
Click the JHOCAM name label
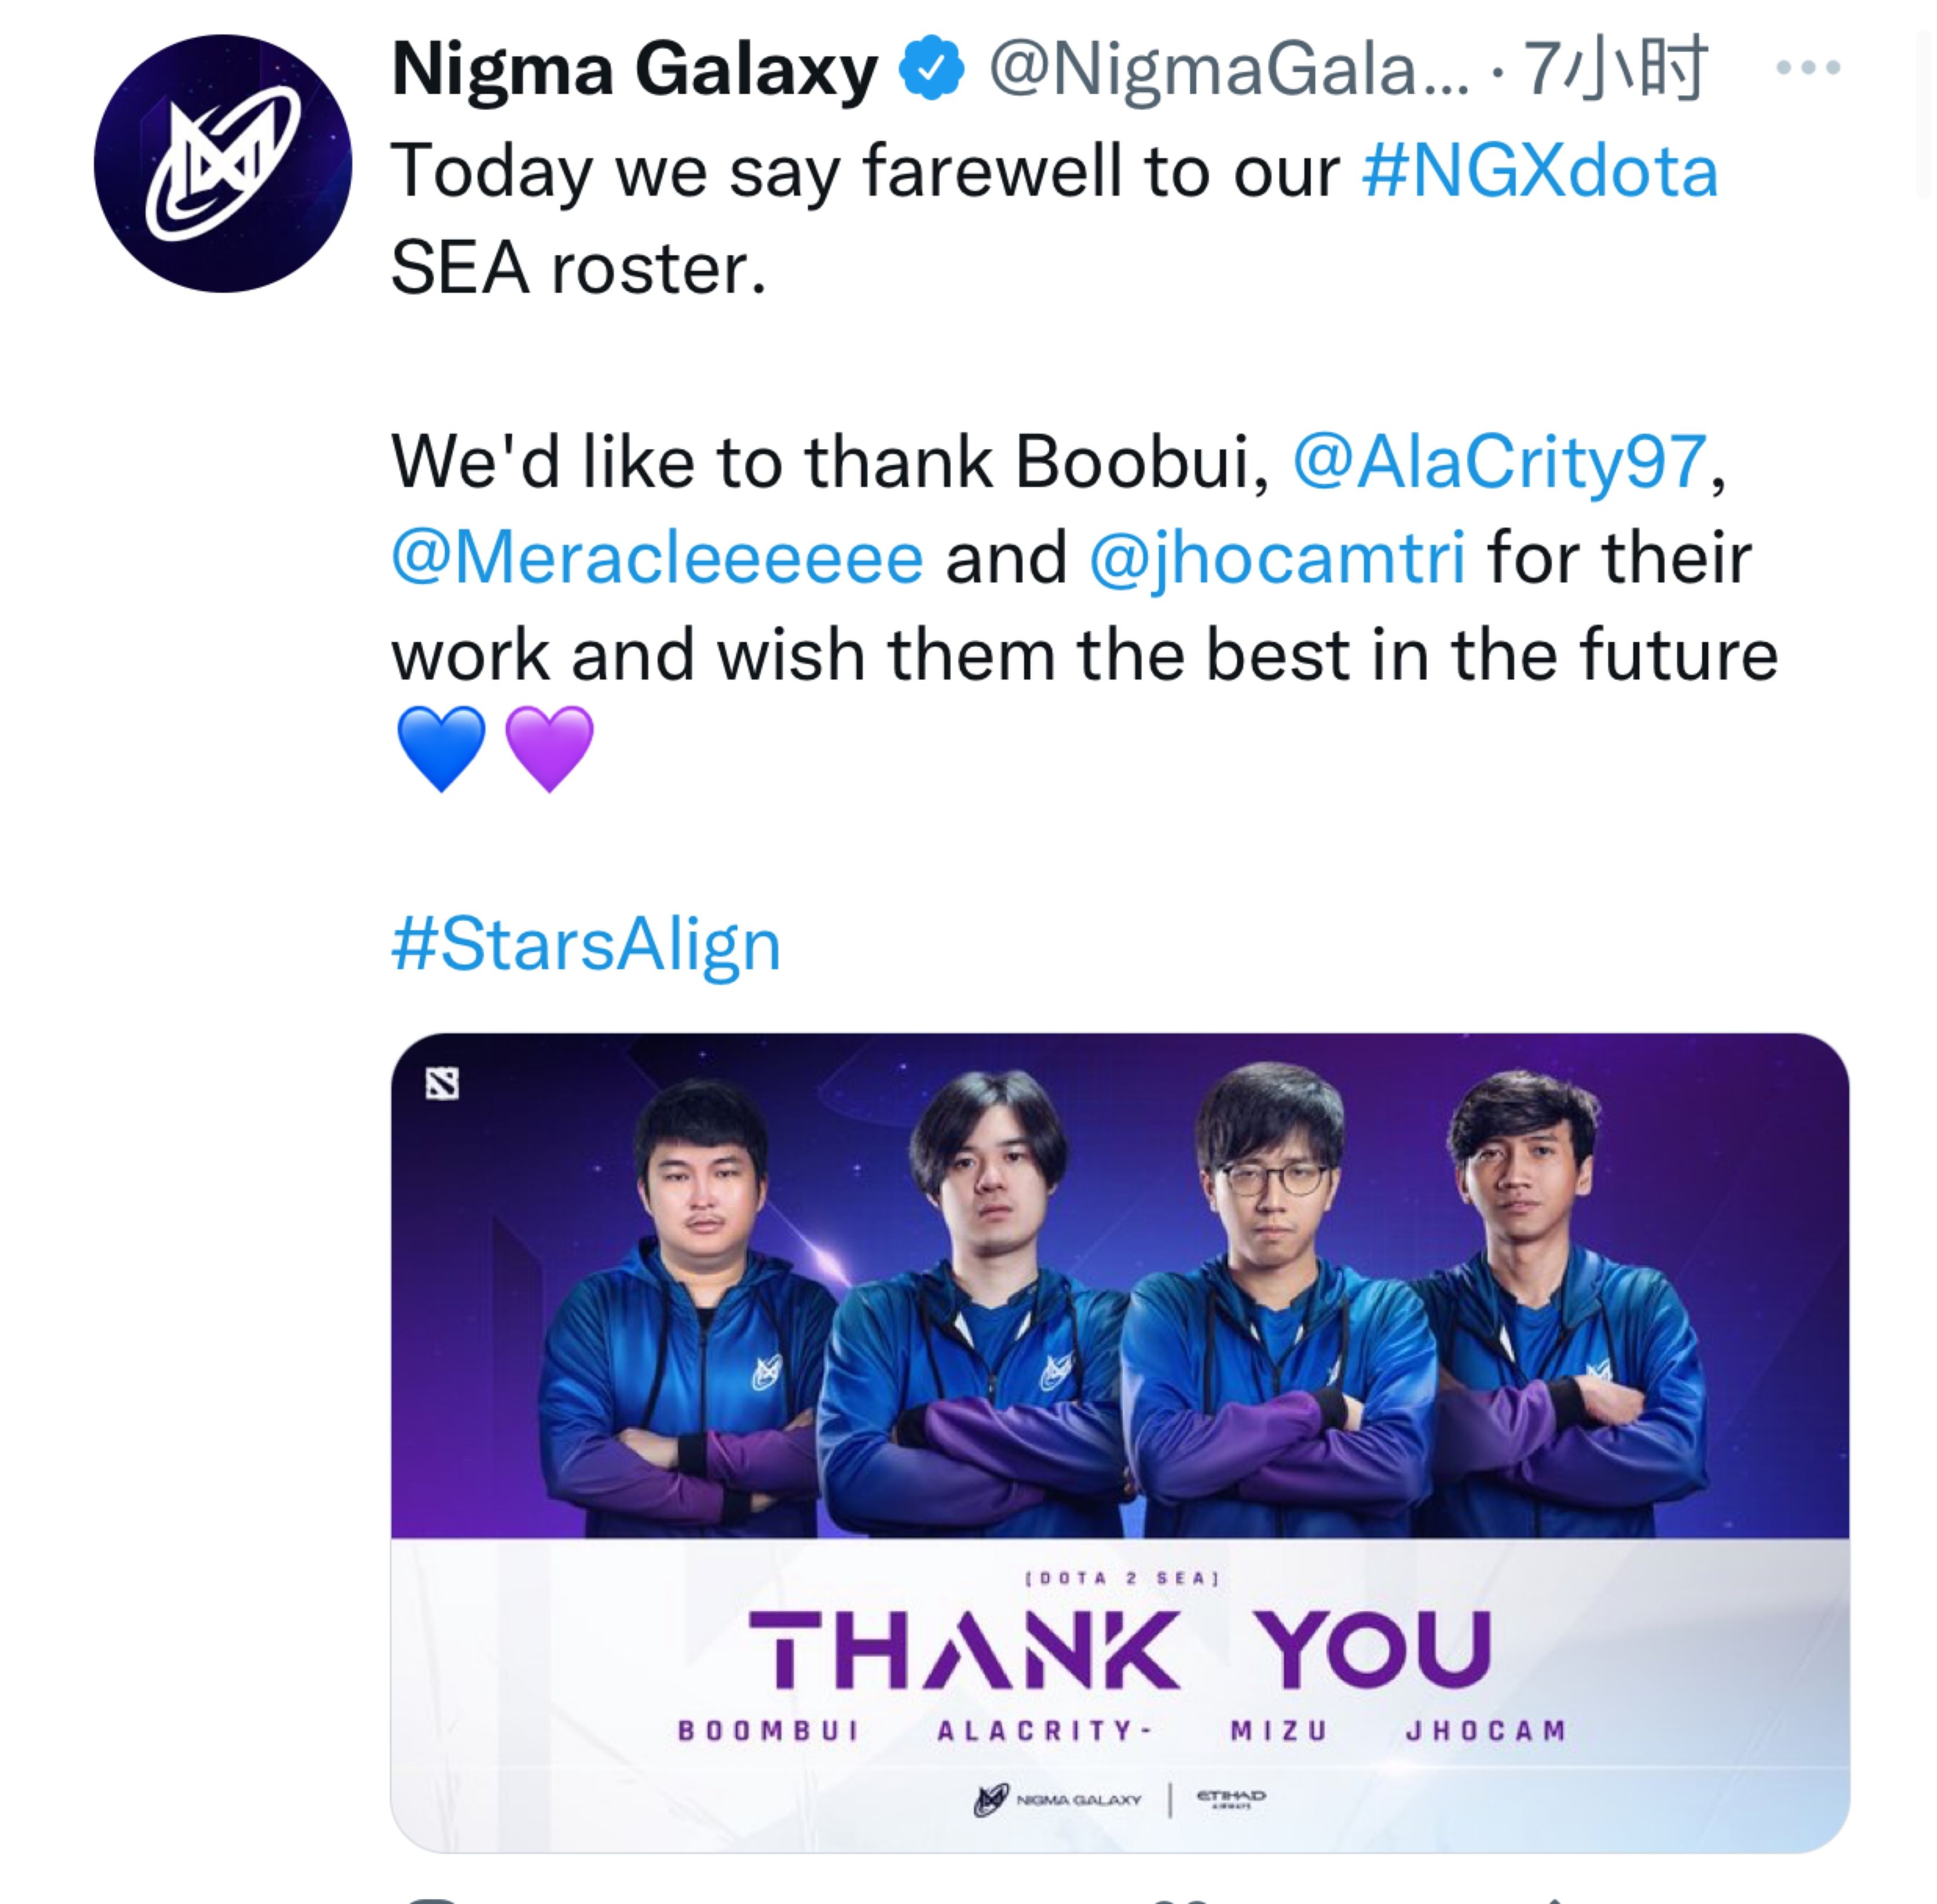[1485, 1731]
